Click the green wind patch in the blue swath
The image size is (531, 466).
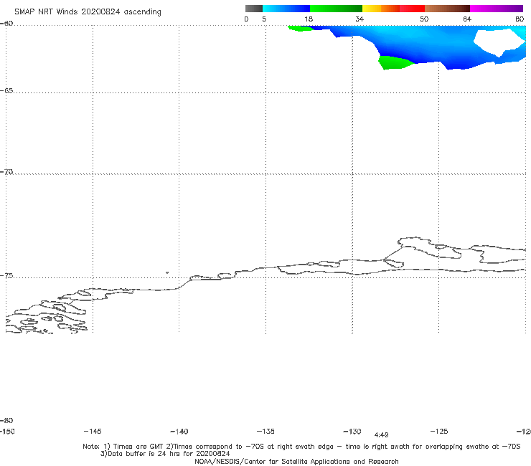point(395,63)
